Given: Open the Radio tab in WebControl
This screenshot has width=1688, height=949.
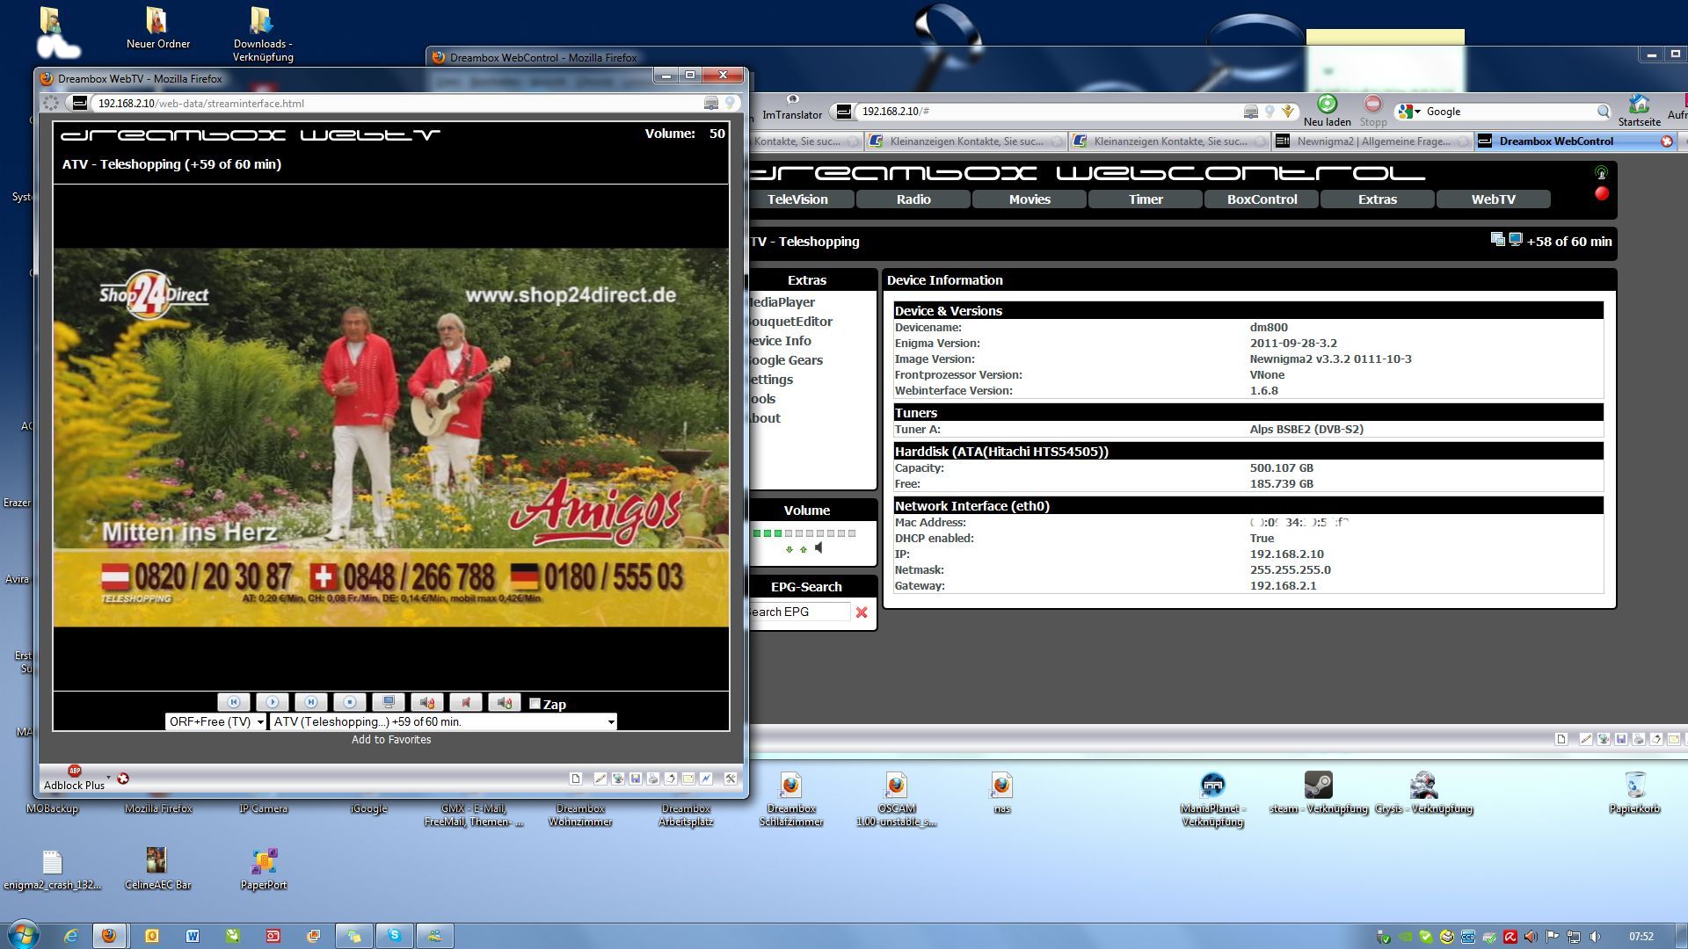Looking at the screenshot, I should click(x=913, y=199).
